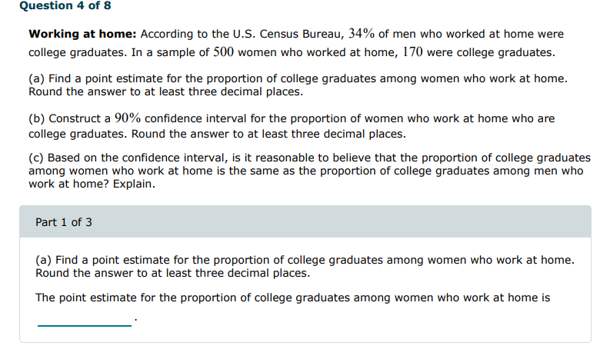Click the word "Explain." ending part (c)
This screenshot has height=349, width=600.
[134, 184]
